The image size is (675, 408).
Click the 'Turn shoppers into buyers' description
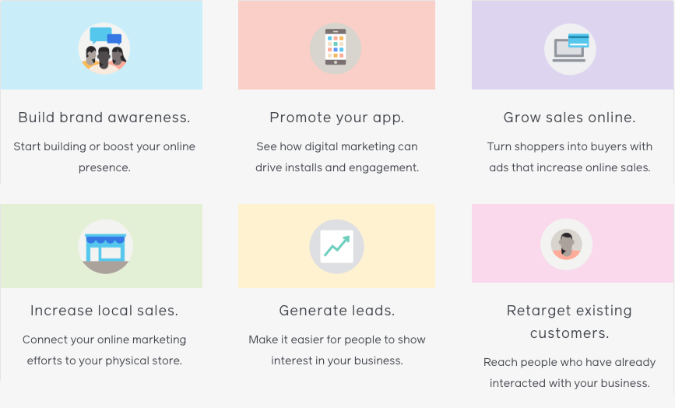pyautogui.click(x=570, y=157)
